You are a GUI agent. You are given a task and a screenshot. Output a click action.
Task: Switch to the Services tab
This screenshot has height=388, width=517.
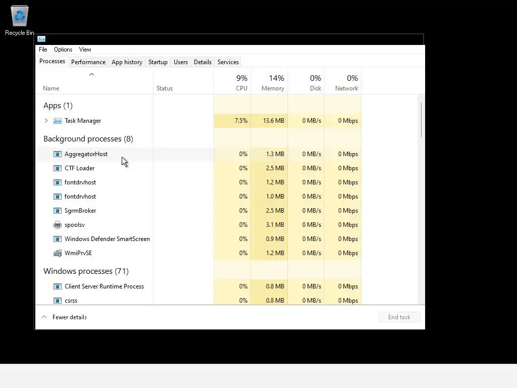point(228,62)
